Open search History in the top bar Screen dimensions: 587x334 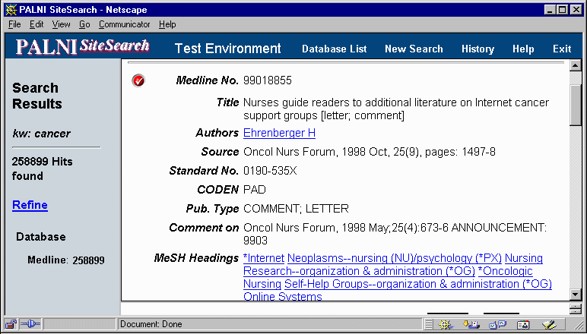(x=478, y=49)
